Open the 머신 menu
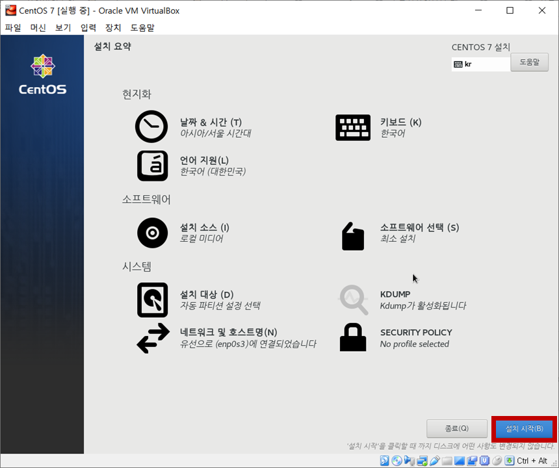Image resolution: width=559 pixels, height=468 pixels. [38, 28]
